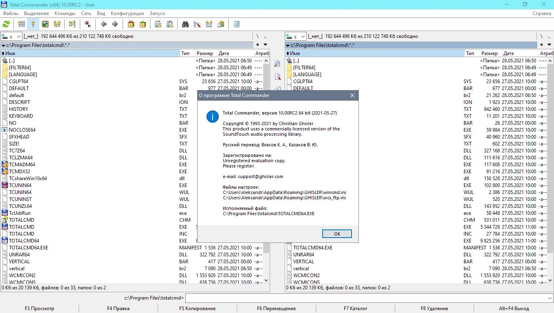Screen dimensions: 554x313
Task: Click the pack files archive icon
Action: [x=131, y=24]
